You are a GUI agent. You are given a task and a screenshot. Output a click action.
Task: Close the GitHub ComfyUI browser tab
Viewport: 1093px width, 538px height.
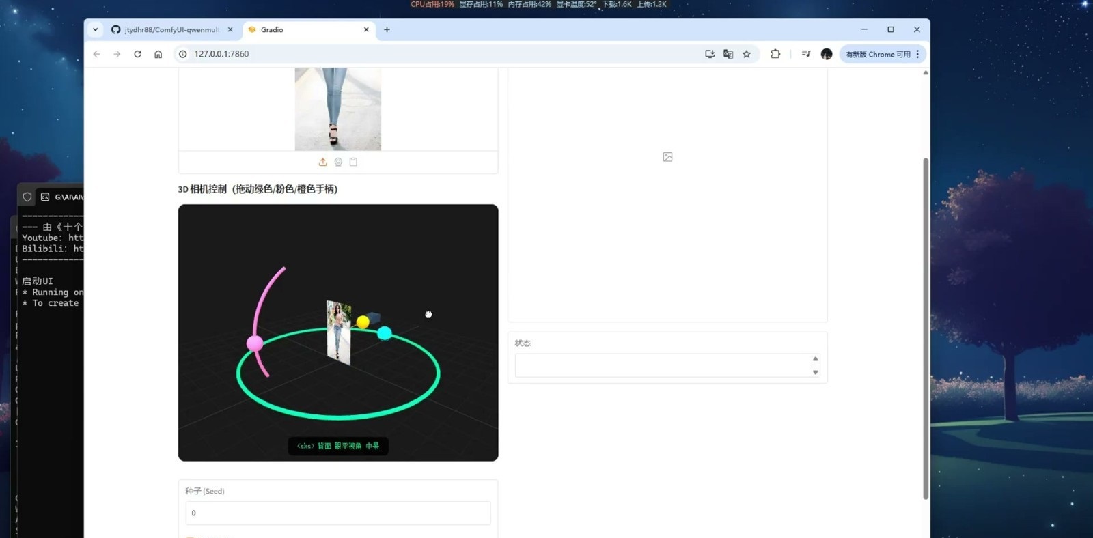[x=230, y=30]
